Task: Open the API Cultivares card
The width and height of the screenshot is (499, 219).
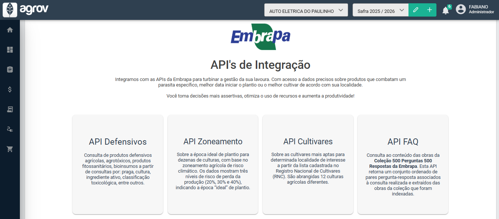Action: [x=308, y=165]
